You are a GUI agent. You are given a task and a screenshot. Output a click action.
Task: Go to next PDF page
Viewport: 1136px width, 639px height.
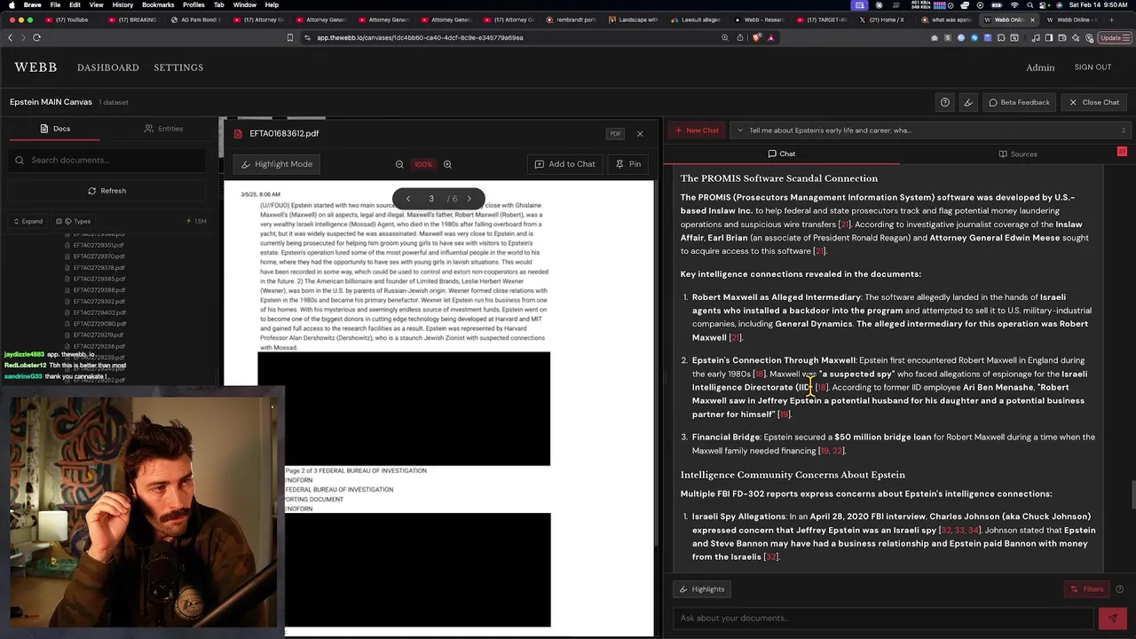click(469, 199)
